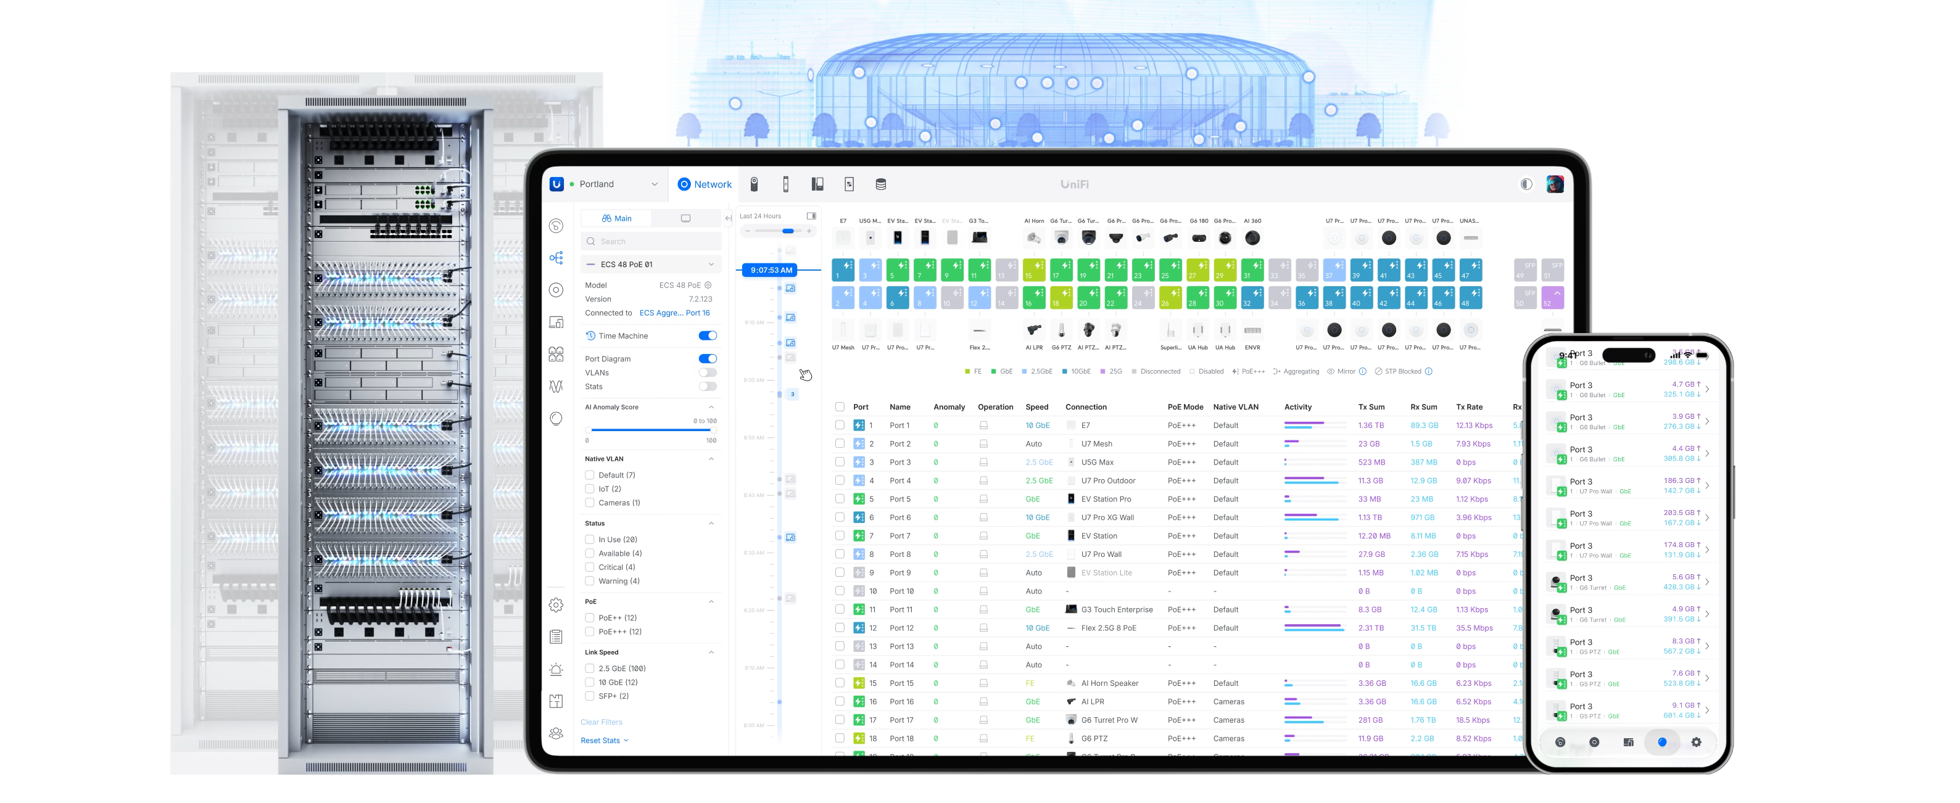
Task: Open the user avatar in tablet header
Action: pos(1555,184)
